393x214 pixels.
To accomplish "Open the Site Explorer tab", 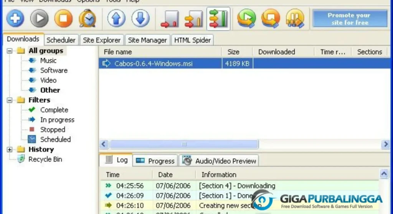I will tap(102, 40).
